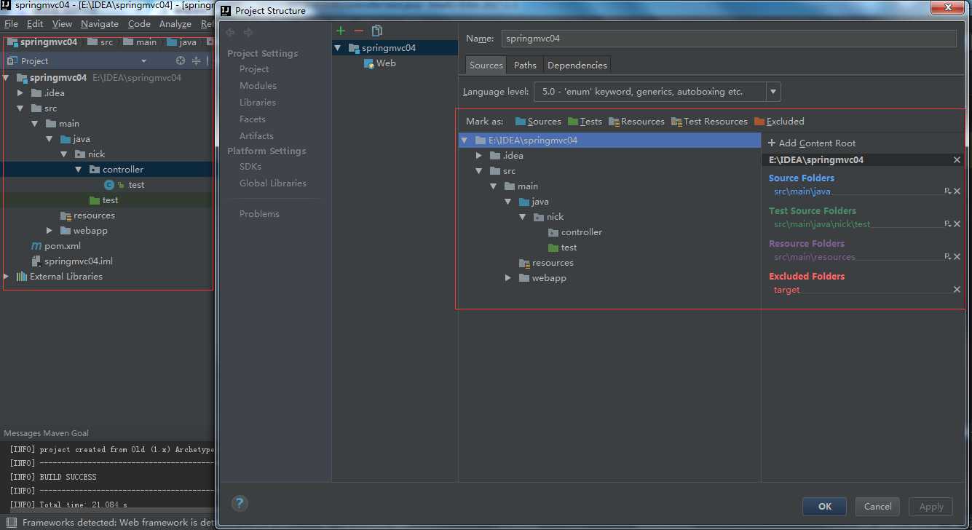Mark as Sources folder

click(538, 122)
